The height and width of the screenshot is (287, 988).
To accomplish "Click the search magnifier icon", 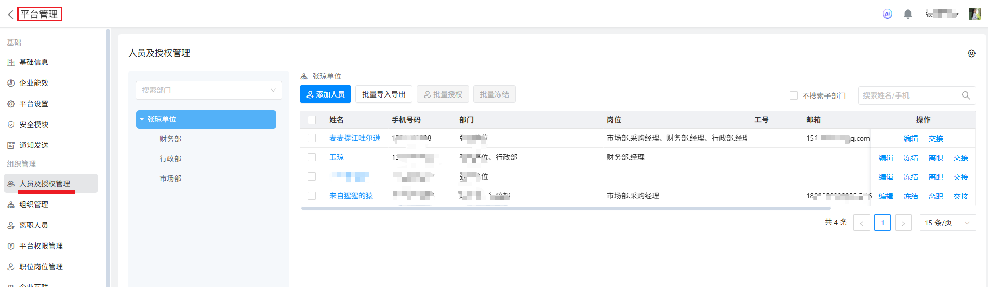I will coord(966,95).
